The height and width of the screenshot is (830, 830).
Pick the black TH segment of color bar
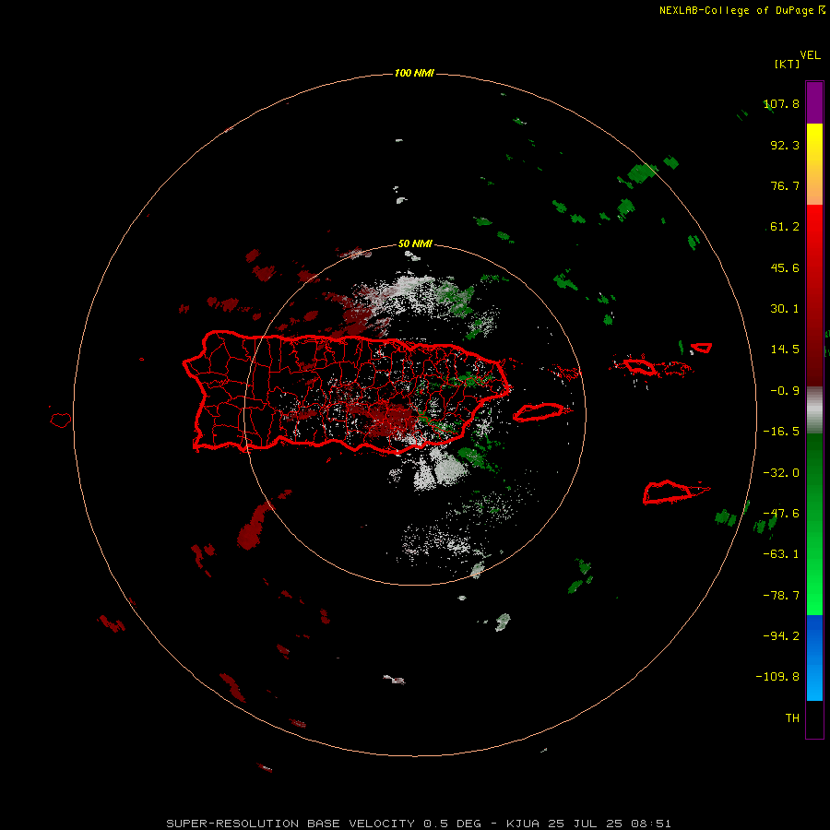tap(814, 718)
